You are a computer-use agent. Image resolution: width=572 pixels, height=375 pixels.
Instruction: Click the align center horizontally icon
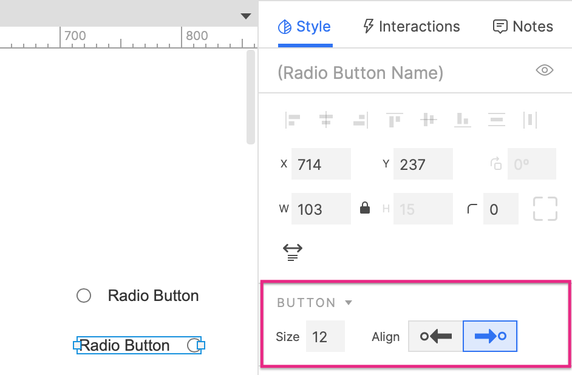click(x=327, y=120)
